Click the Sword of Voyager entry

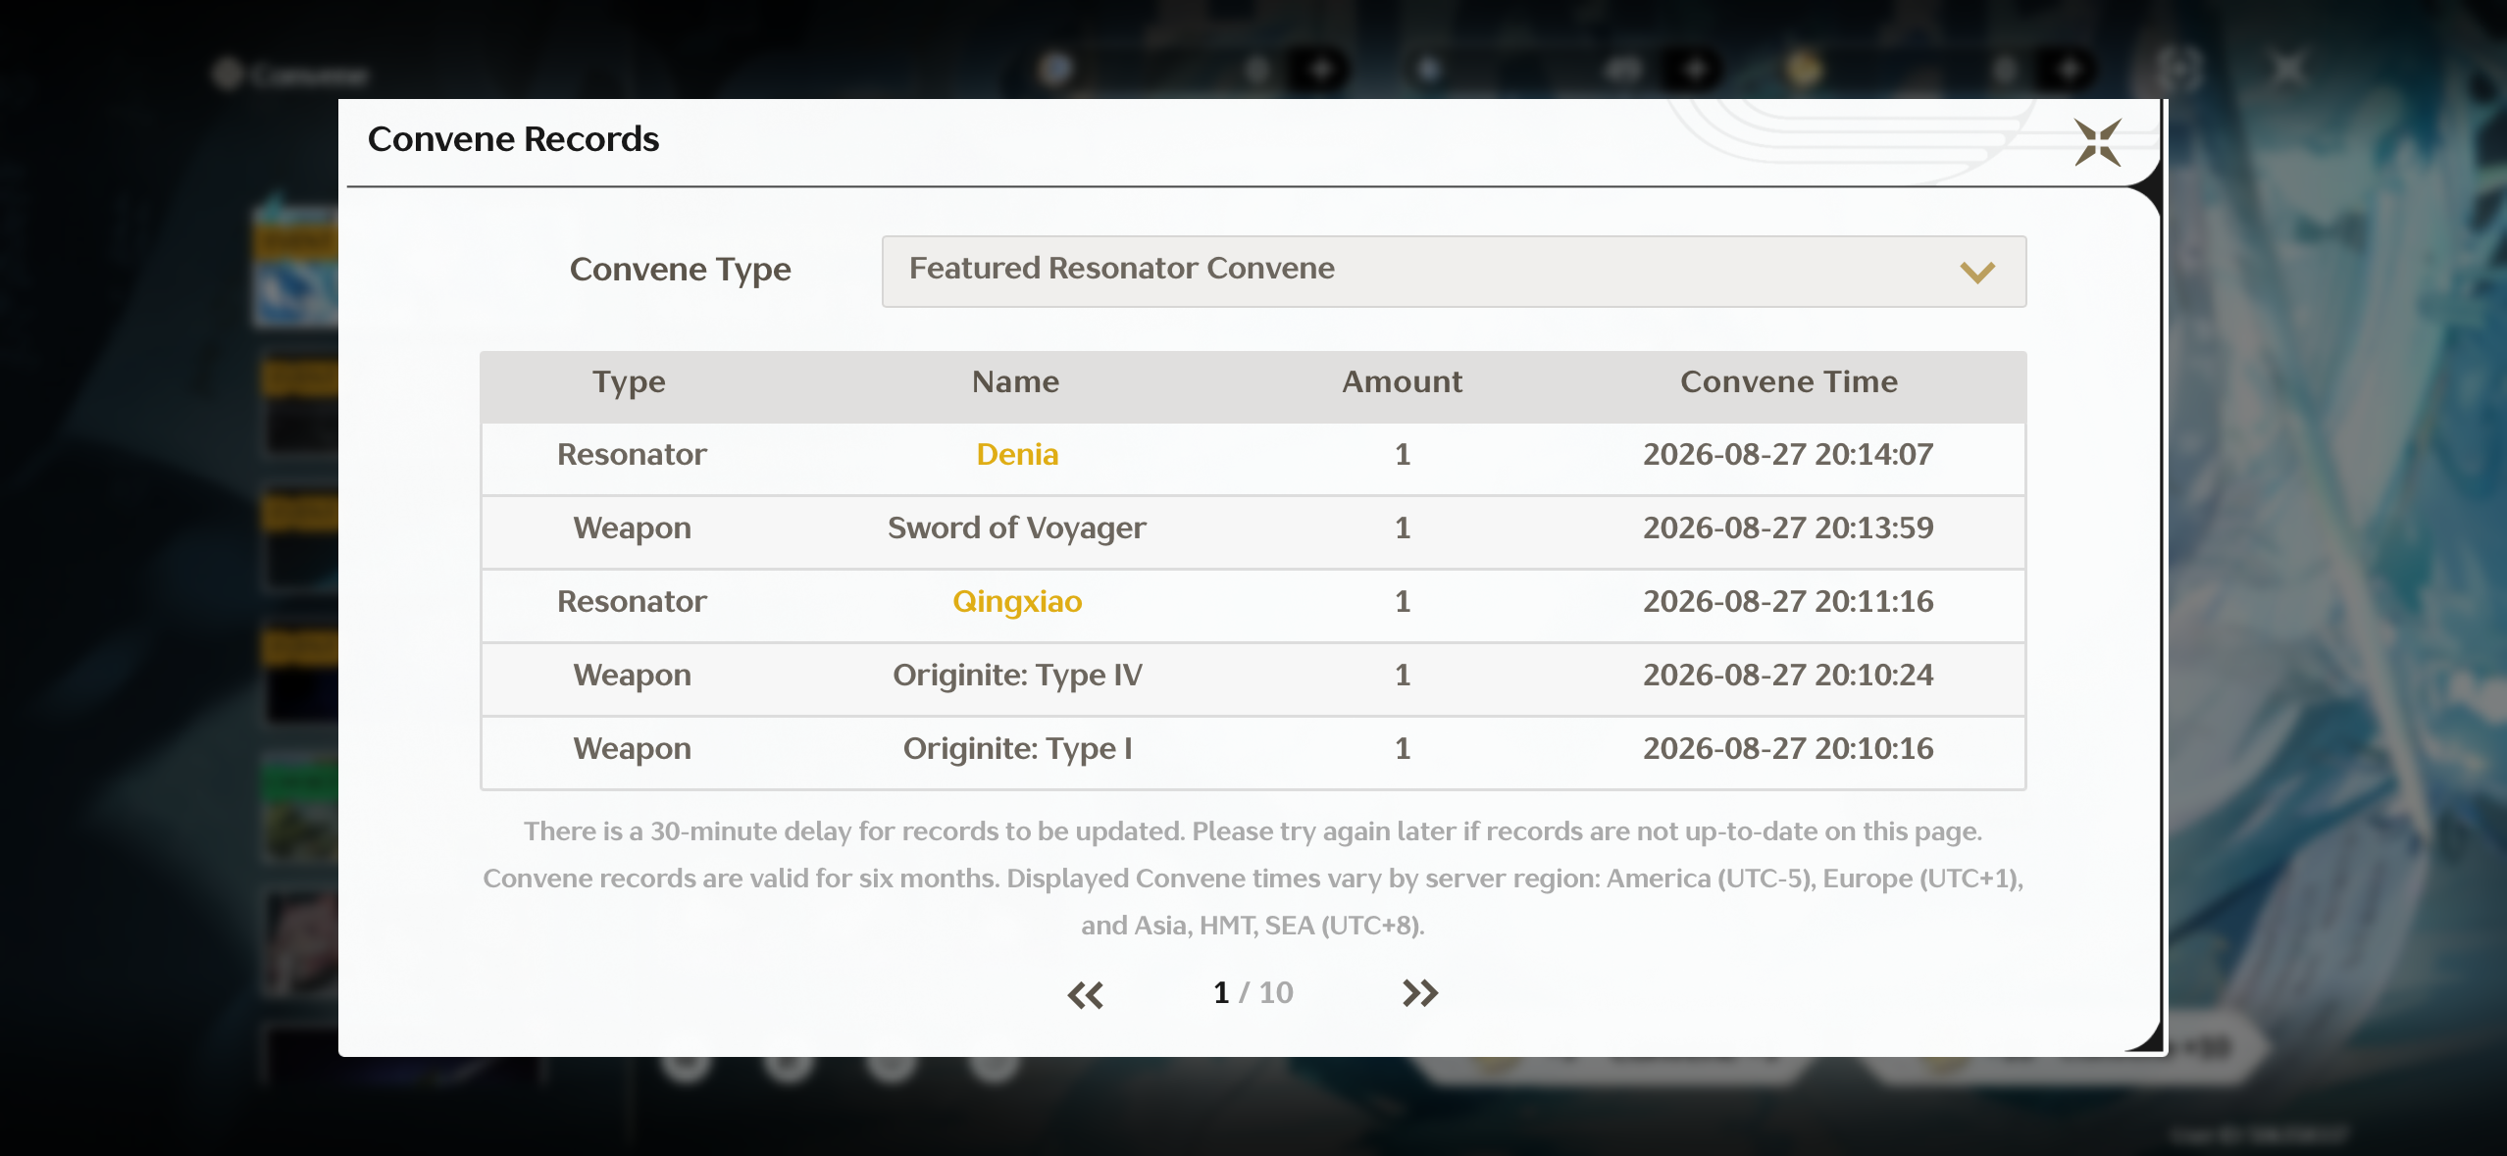coord(1017,528)
